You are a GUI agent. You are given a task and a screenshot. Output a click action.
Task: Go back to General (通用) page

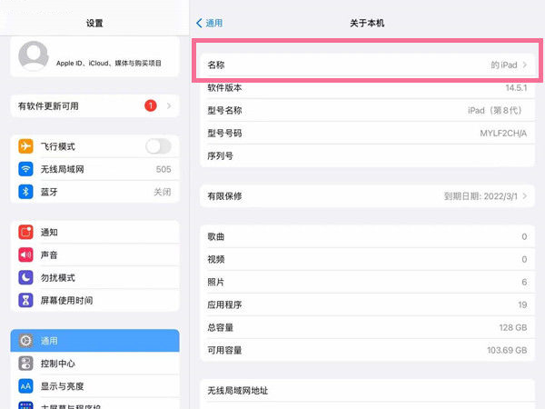(210, 23)
